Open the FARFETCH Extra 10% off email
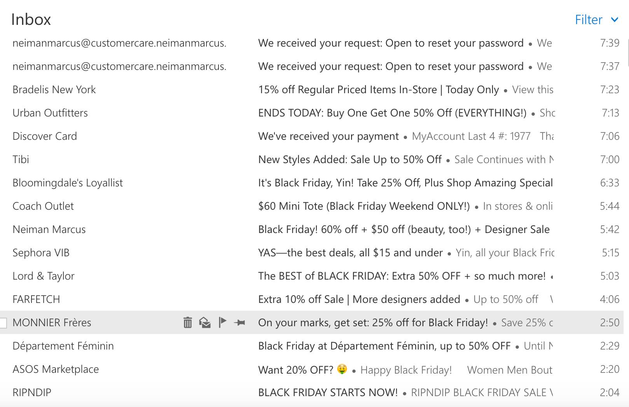Image resolution: width=629 pixels, height=407 pixels. (x=359, y=299)
